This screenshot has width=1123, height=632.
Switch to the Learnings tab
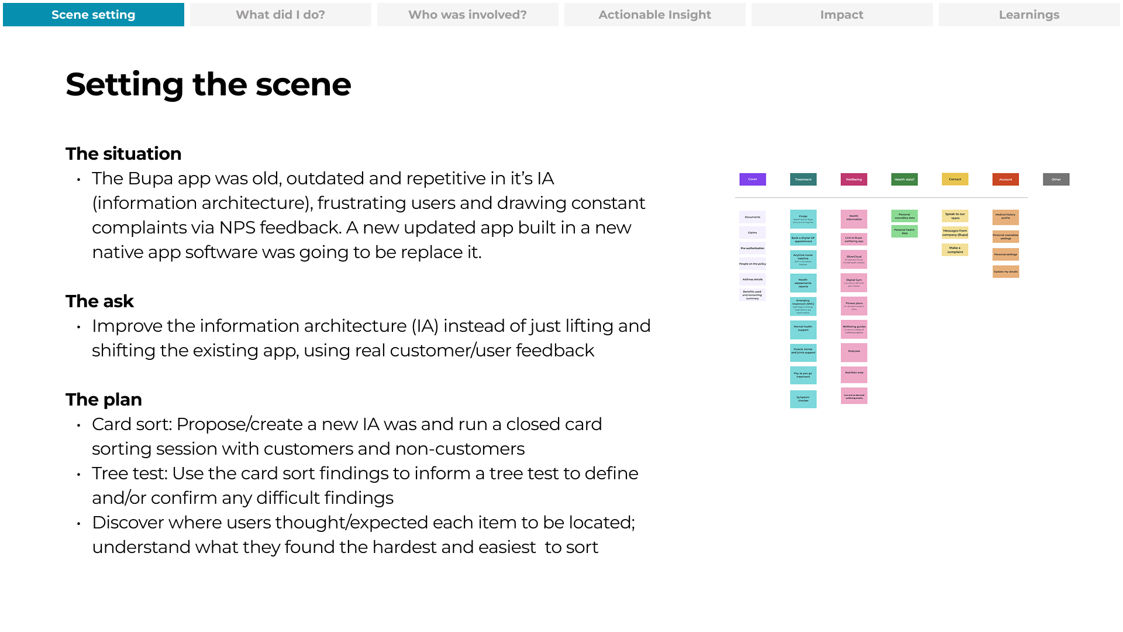coord(1029,15)
